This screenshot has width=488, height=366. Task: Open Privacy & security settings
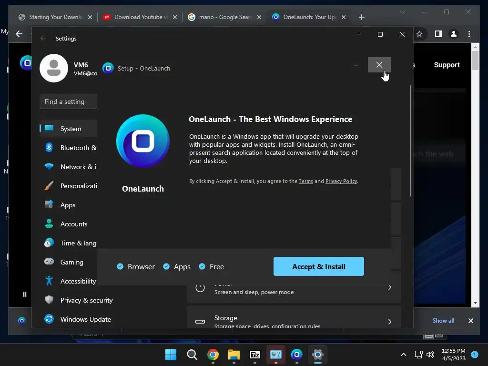[x=78, y=300]
